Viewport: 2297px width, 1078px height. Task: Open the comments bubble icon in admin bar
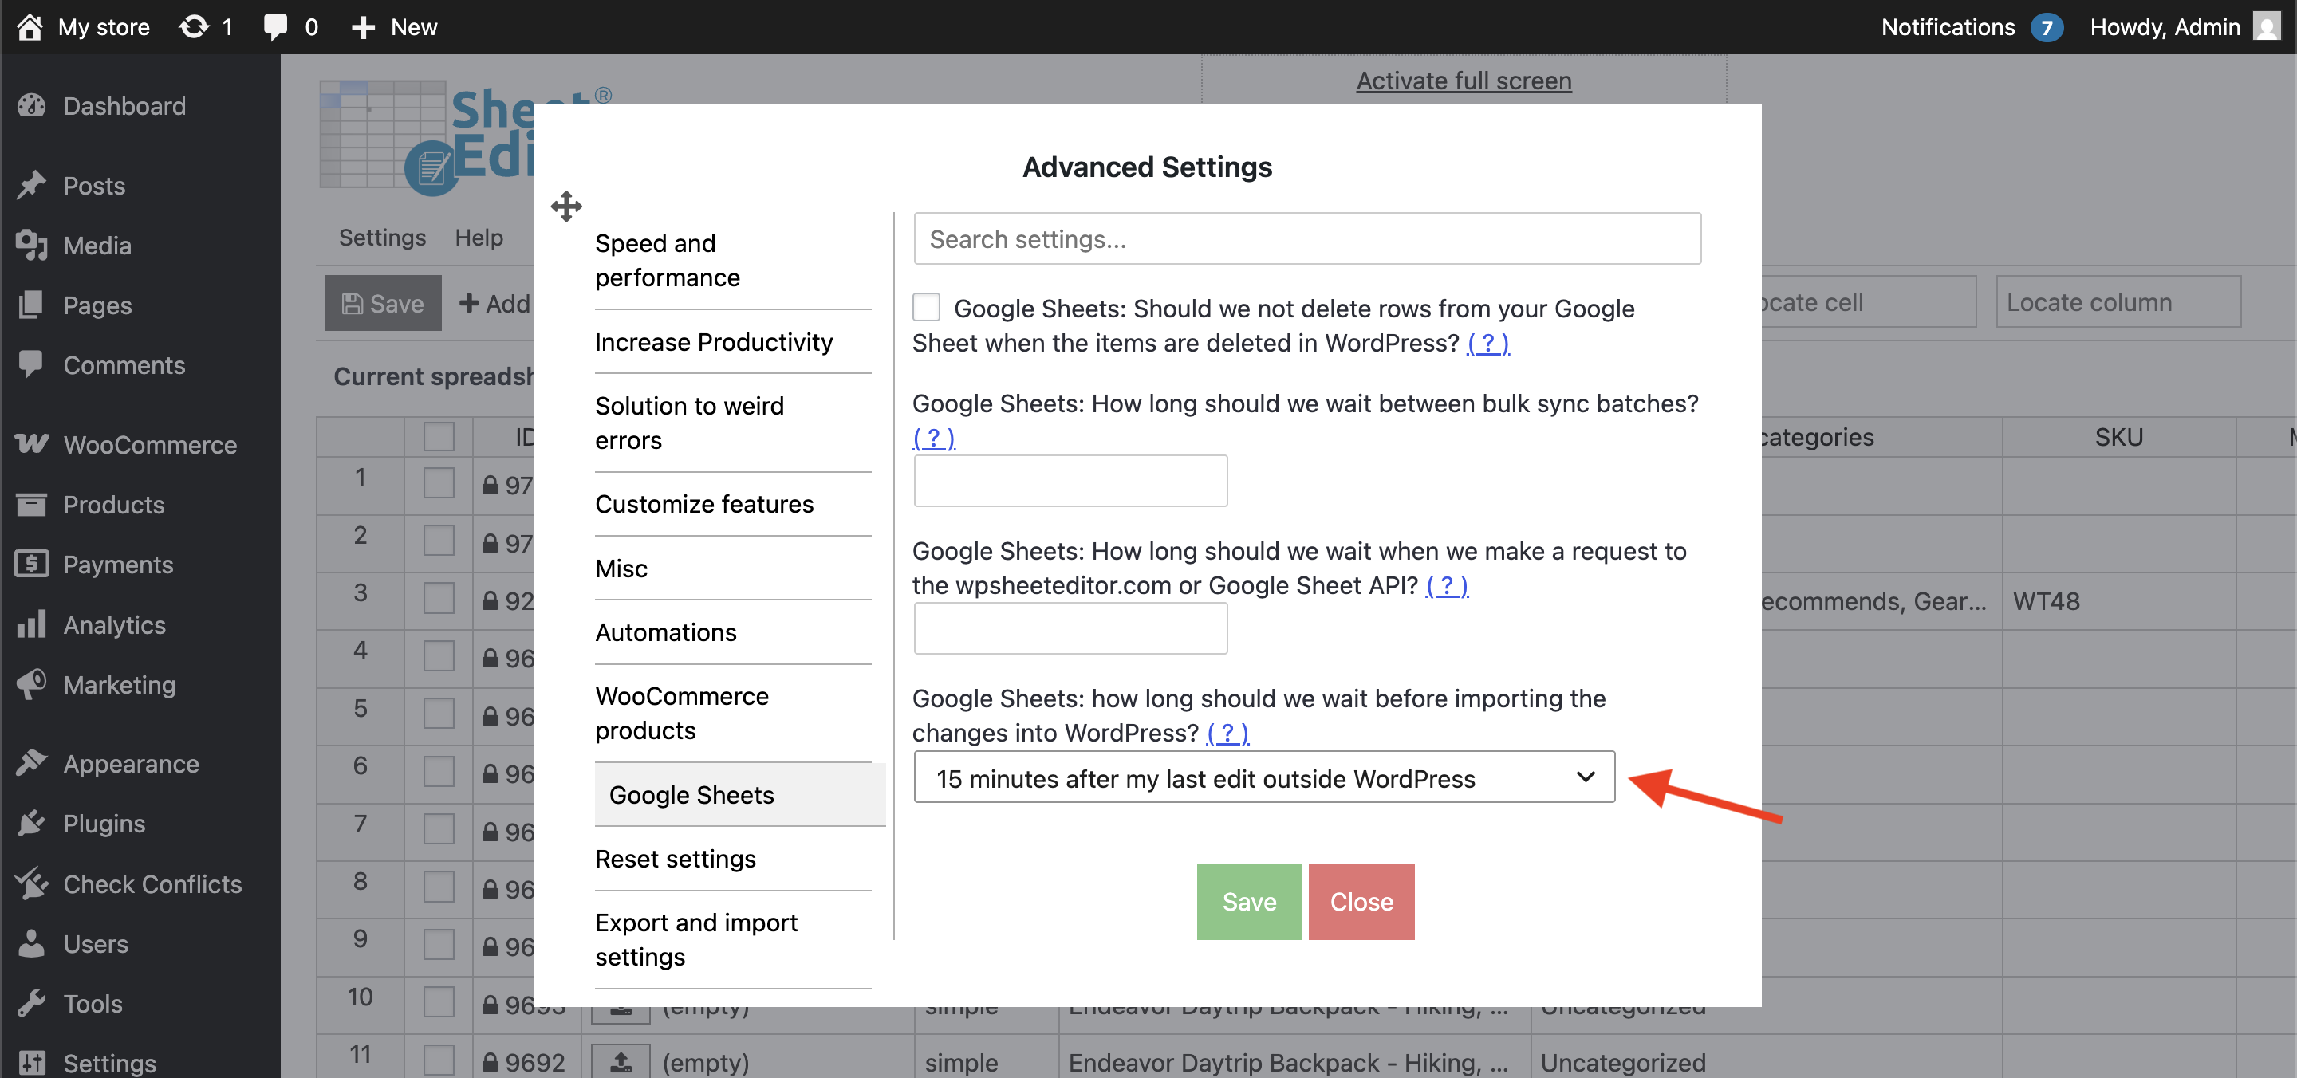pos(275,27)
